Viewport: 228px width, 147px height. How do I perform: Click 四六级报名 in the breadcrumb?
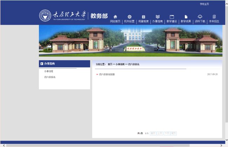click(x=134, y=64)
